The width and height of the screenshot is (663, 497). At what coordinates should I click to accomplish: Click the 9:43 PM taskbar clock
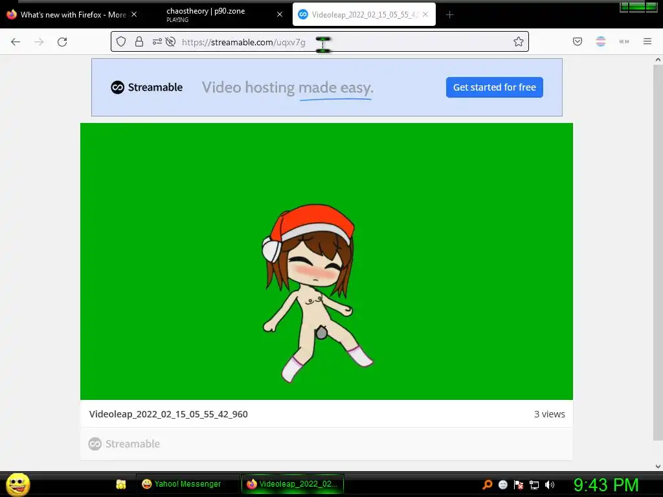coord(606,485)
